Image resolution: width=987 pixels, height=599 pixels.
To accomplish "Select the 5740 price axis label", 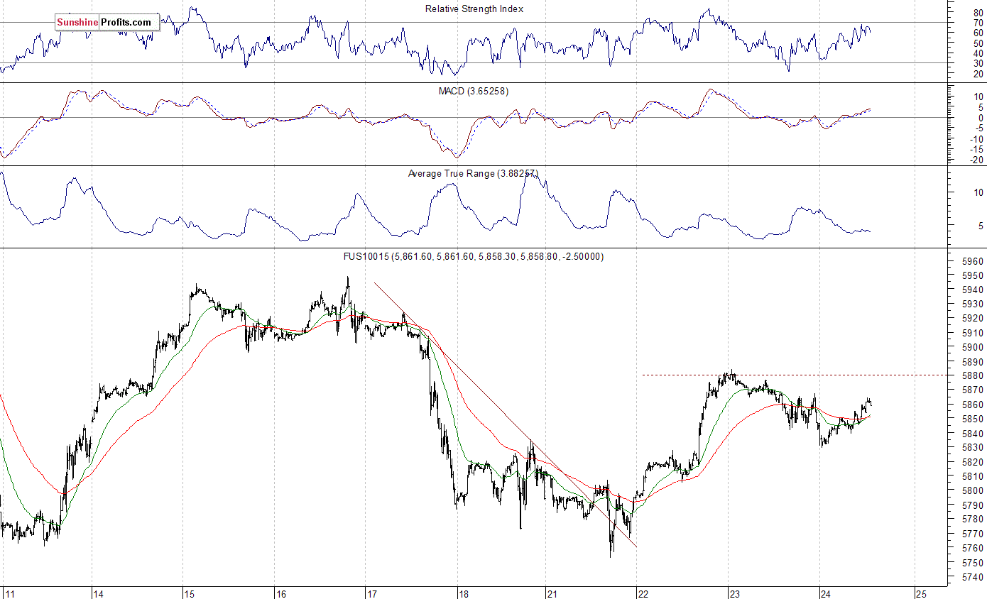I will [974, 577].
